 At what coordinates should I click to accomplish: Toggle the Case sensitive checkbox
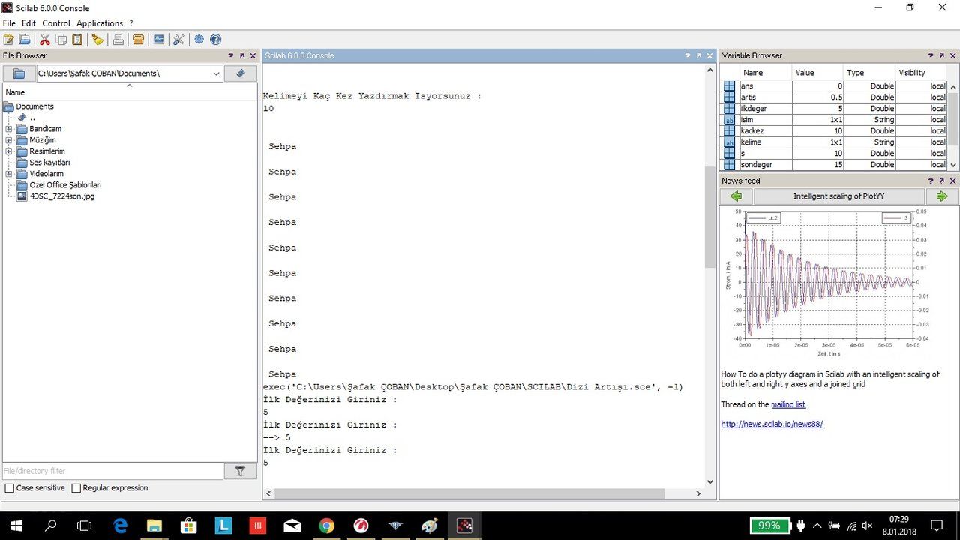[x=10, y=488]
